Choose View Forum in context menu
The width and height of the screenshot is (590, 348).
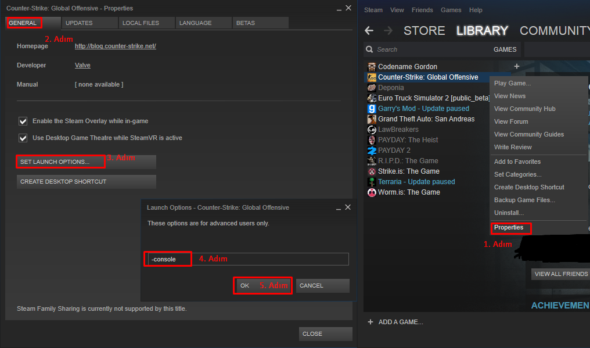coord(538,121)
